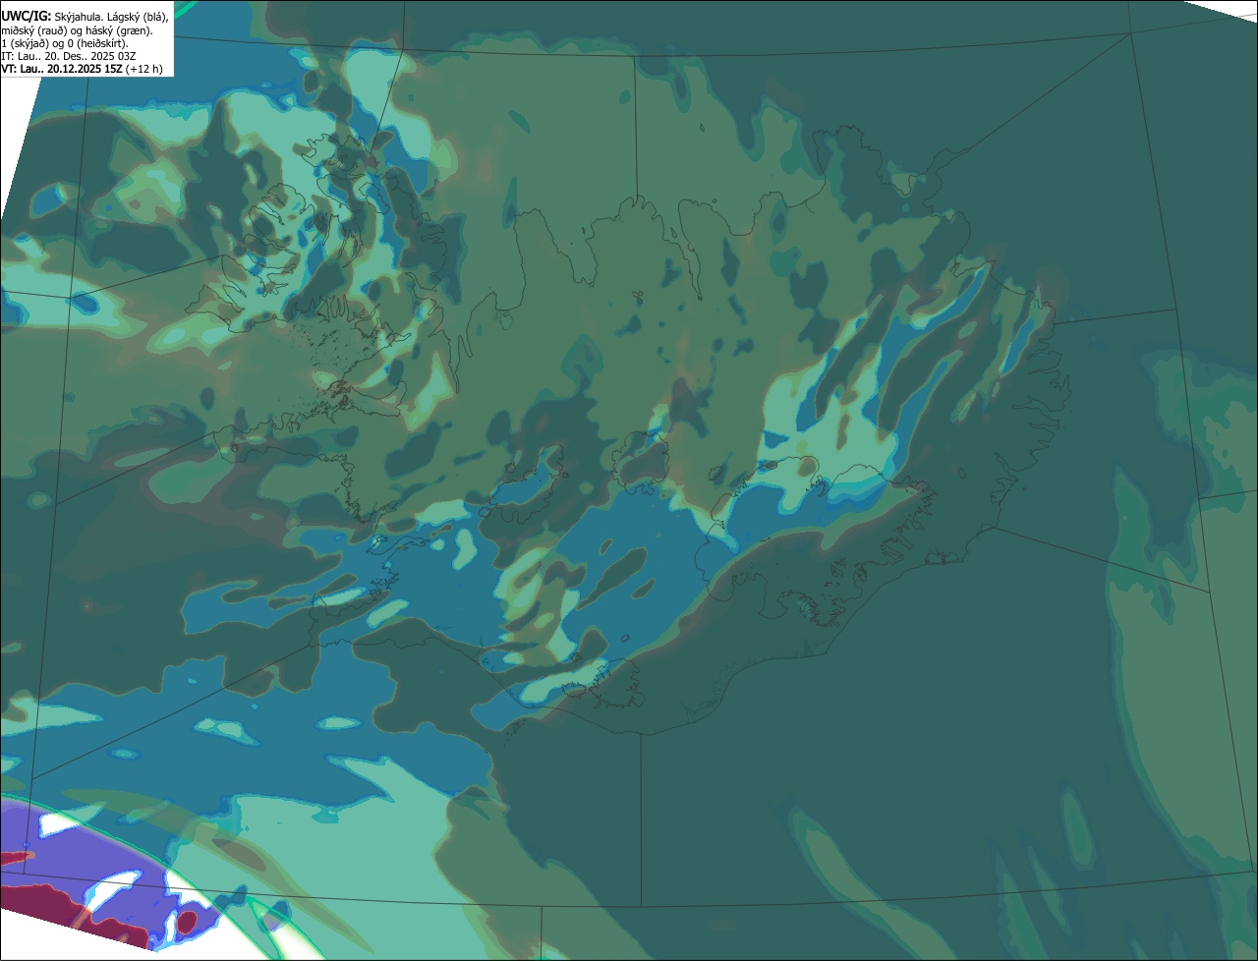Viewport: 1258px width, 961px height.
Task: Click the legend line "1 (skýjað) og 0 (heiðskírt)."
Action: click(65, 43)
